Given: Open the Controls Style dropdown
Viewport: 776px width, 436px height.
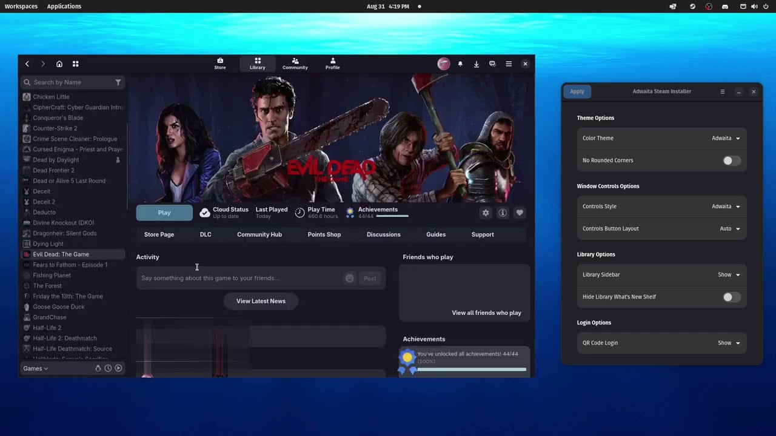Looking at the screenshot, I should [726, 206].
